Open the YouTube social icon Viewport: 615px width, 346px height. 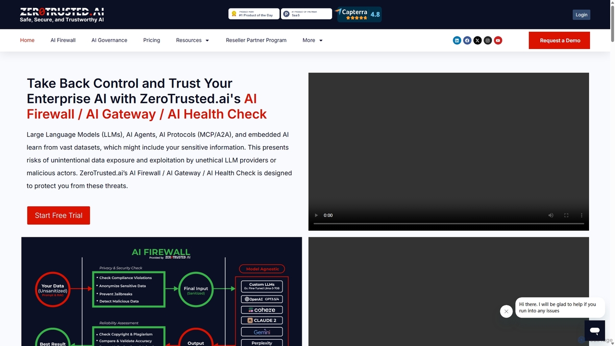(498, 40)
